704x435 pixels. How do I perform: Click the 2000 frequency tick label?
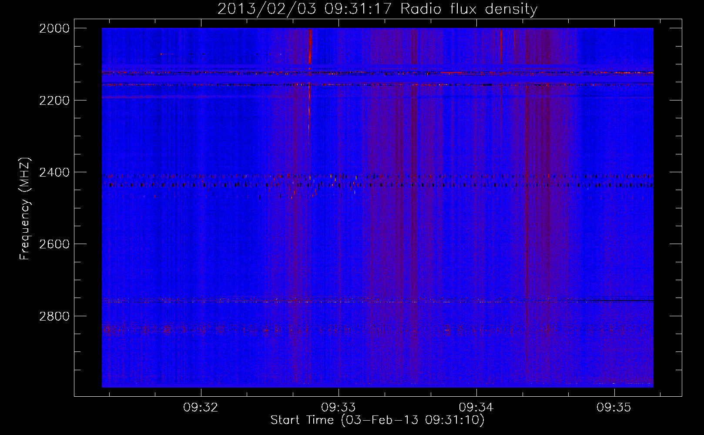[x=54, y=28]
